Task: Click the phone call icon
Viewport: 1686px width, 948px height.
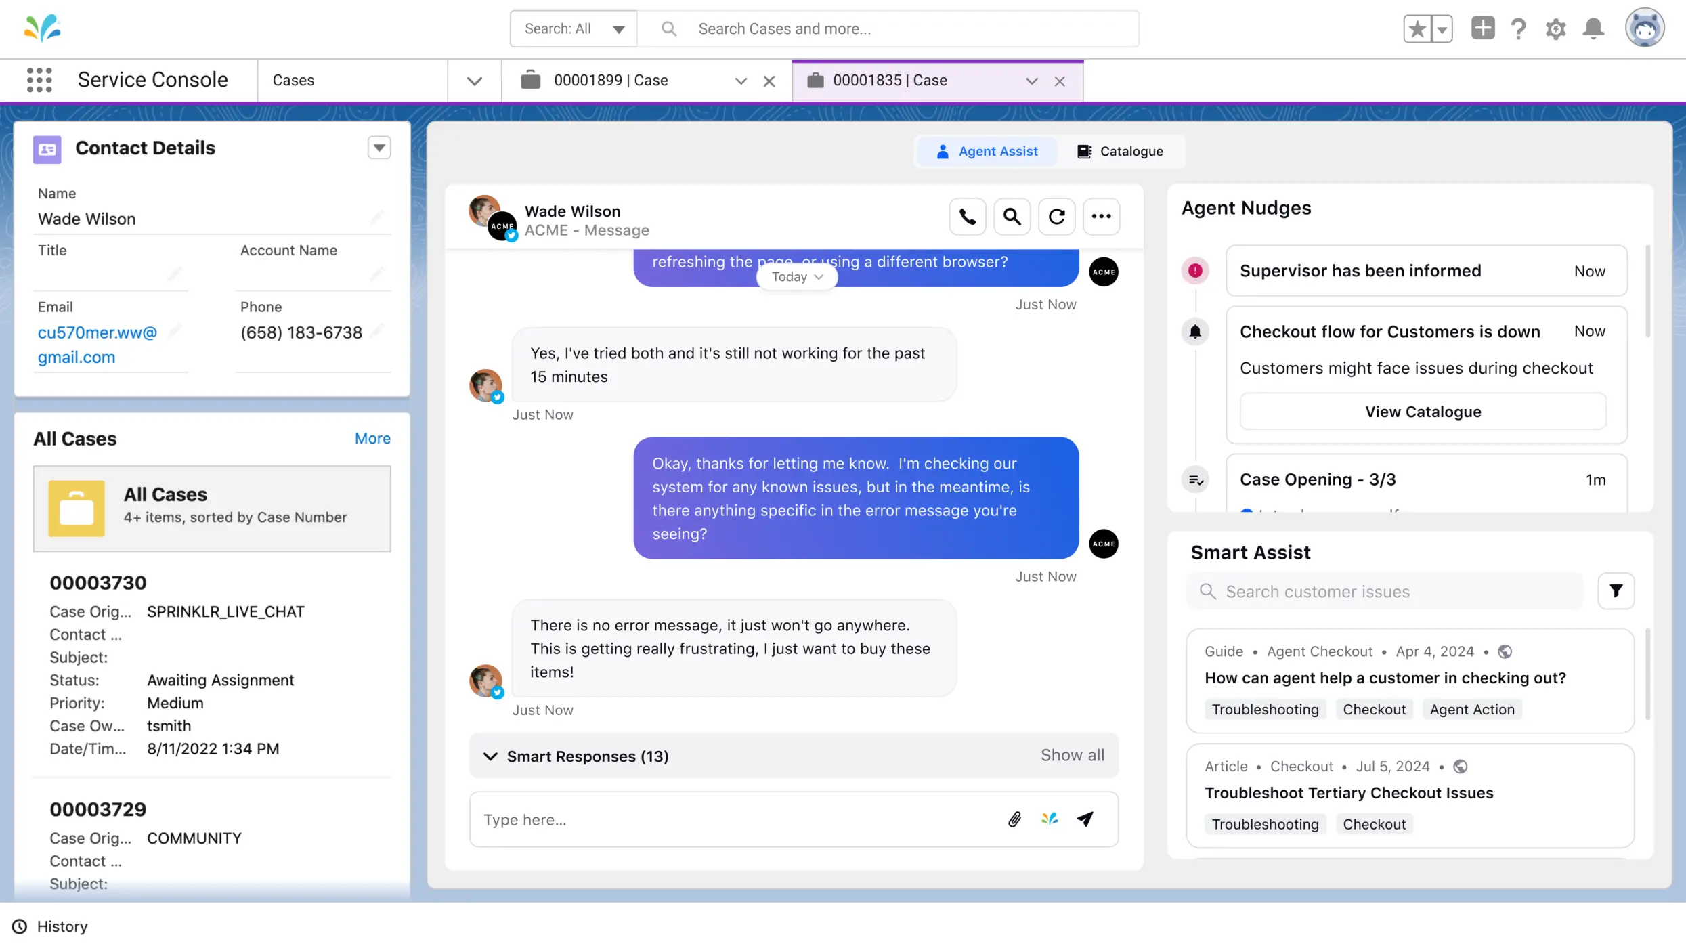Action: 967,217
